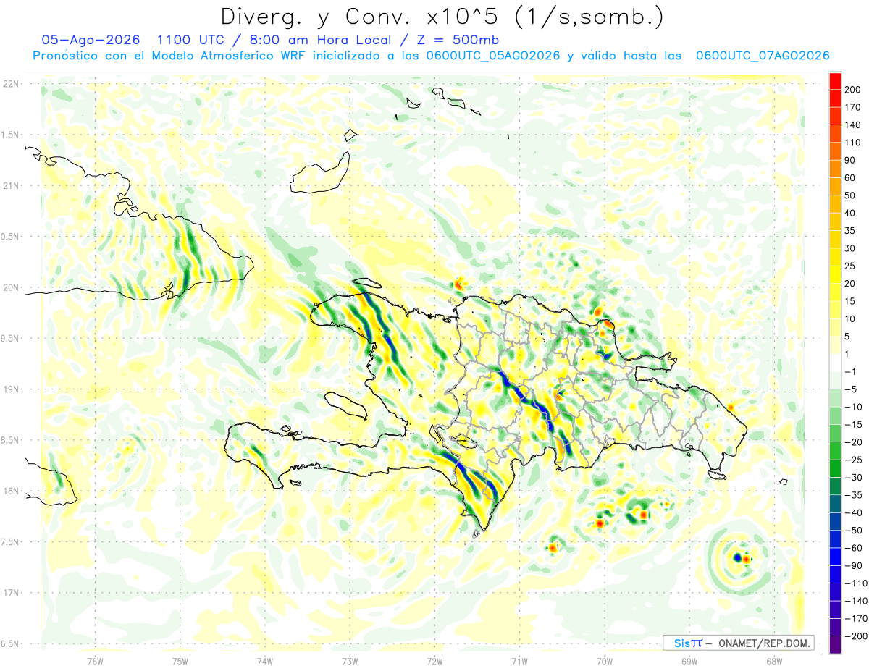Click the white swatch between 1 and -1
This screenshot has width=869, height=671.
click(835, 363)
